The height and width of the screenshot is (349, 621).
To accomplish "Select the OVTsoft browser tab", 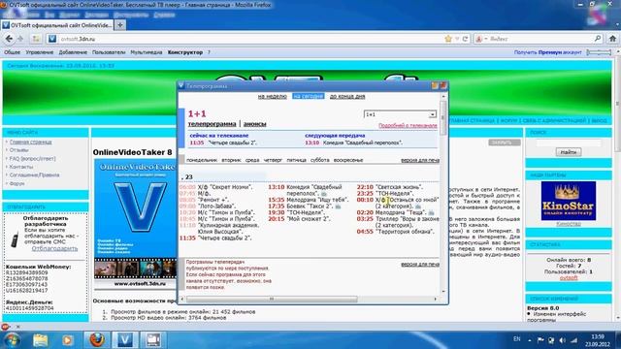I will coord(57,25).
